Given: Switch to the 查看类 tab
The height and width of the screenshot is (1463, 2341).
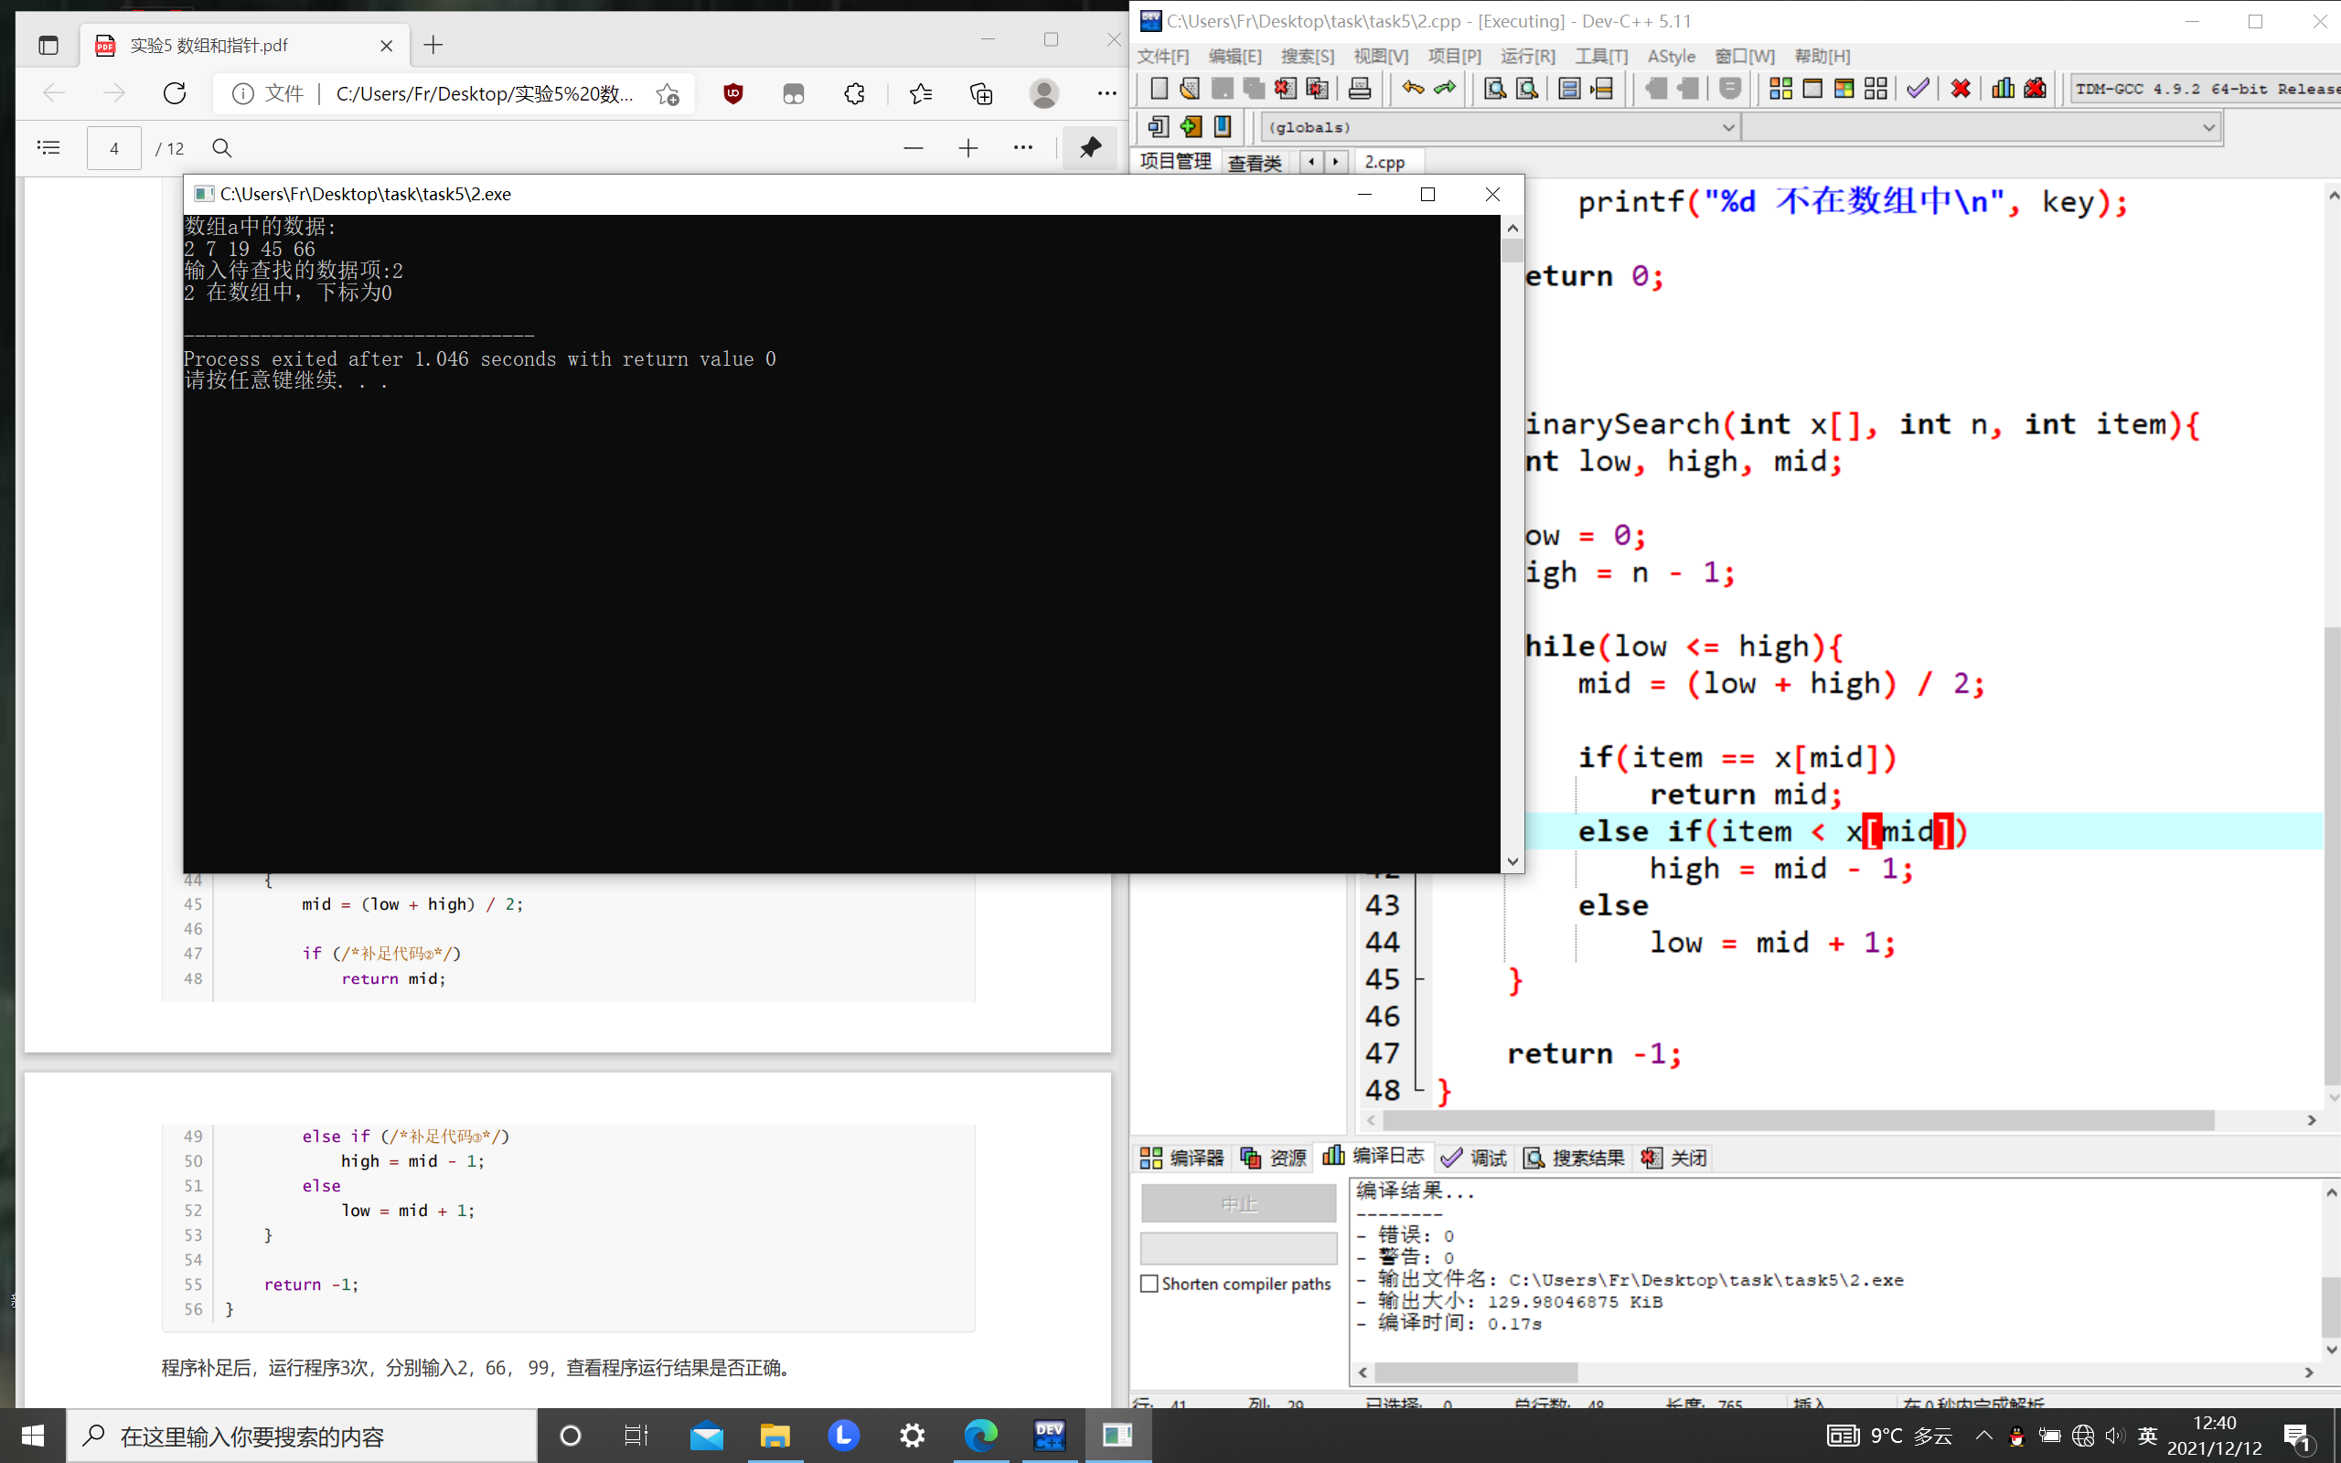Looking at the screenshot, I should [x=1254, y=163].
